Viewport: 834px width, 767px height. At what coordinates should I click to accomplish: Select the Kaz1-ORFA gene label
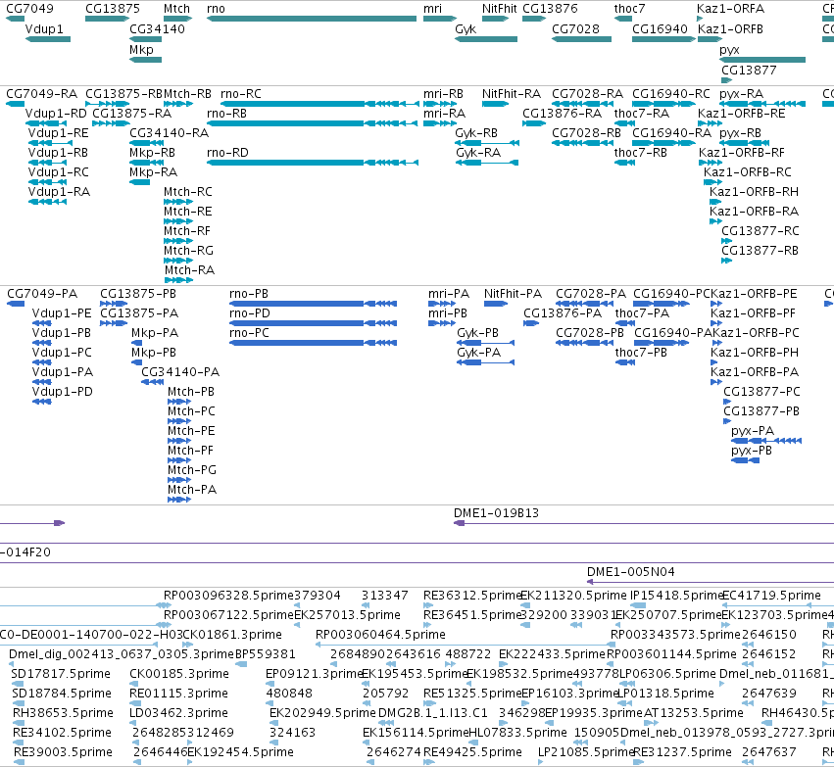pos(730,9)
